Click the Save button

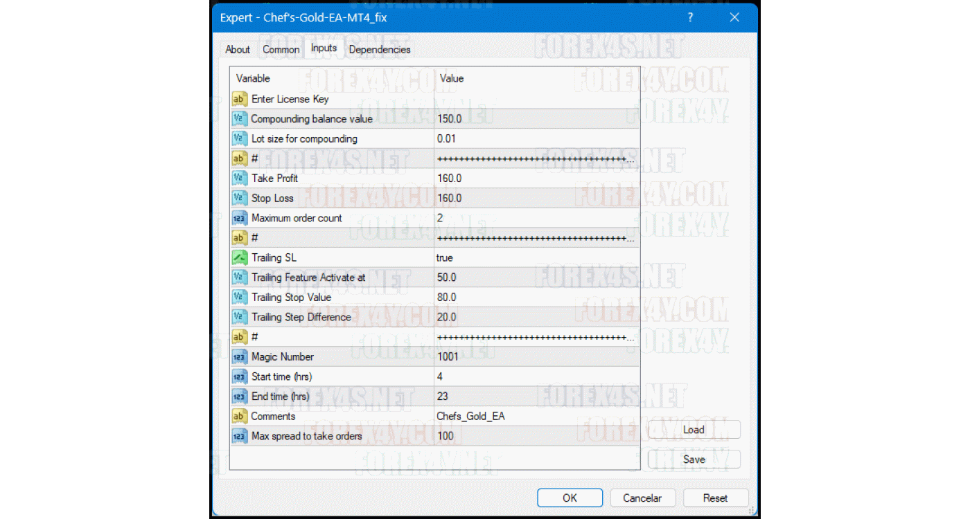(x=693, y=459)
